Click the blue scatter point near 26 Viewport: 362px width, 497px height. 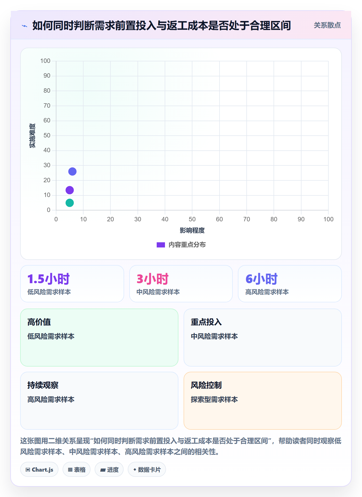click(72, 171)
